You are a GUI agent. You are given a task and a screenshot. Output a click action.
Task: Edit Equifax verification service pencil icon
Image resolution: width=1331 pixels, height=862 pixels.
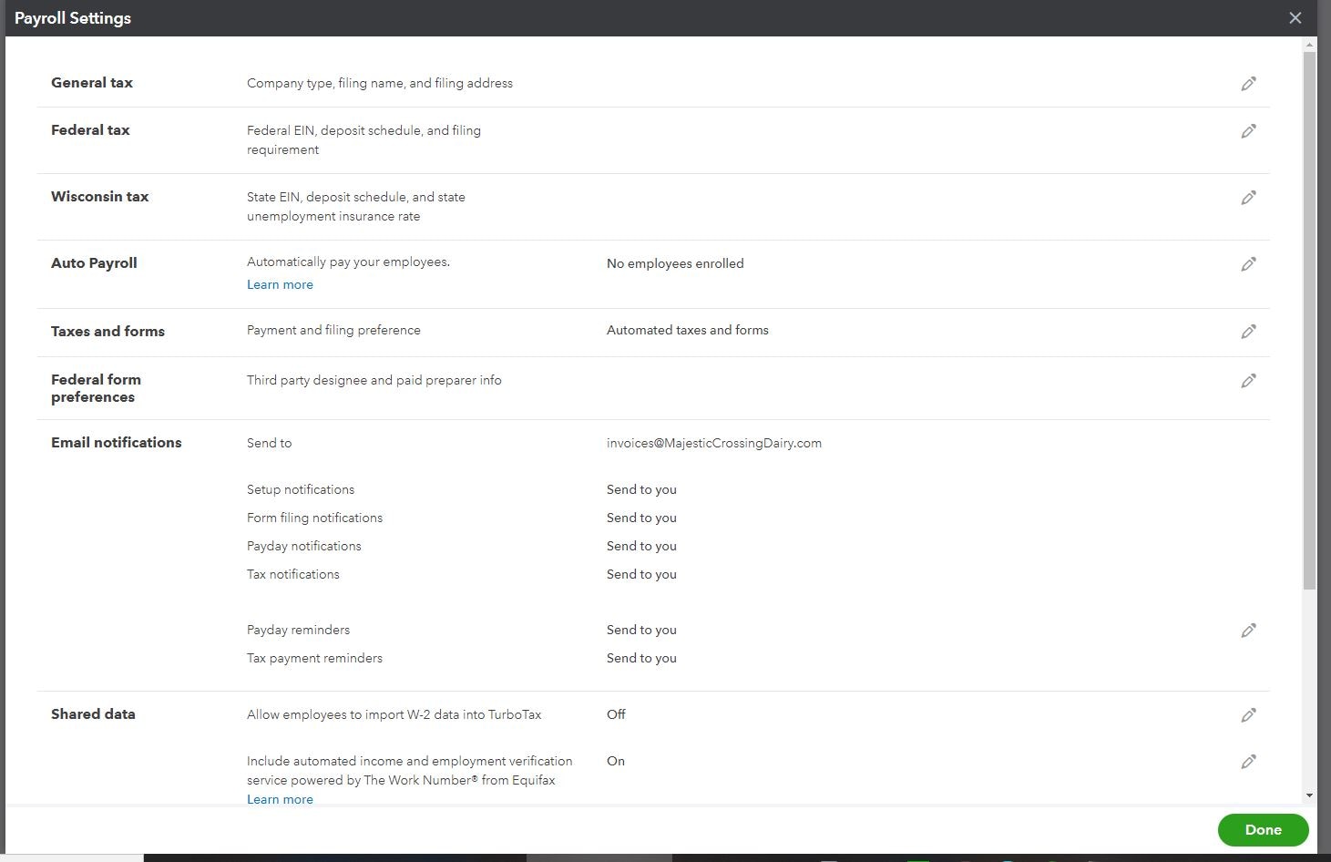(x=1248, y=762)
